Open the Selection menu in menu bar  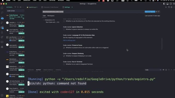[27, 1]
